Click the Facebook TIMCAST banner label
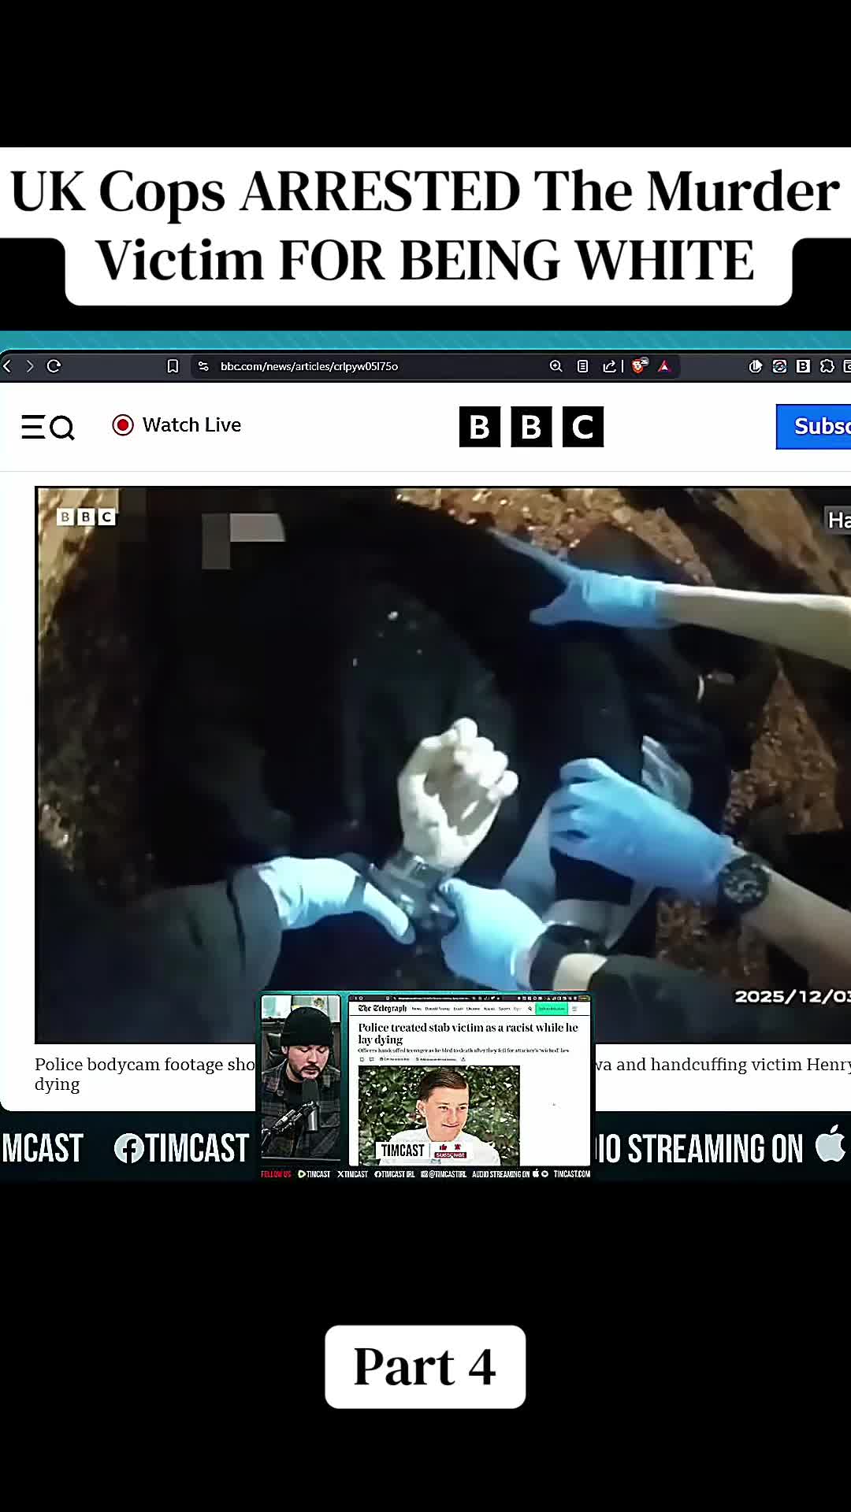 click(x=182, y=1148)
